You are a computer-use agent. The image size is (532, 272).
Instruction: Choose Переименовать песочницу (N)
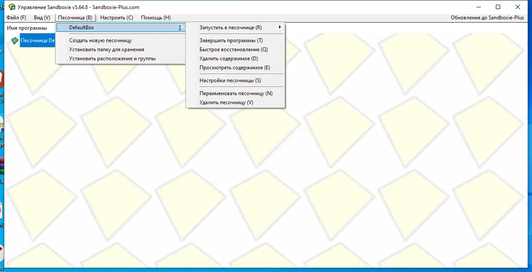pos(235,93)
